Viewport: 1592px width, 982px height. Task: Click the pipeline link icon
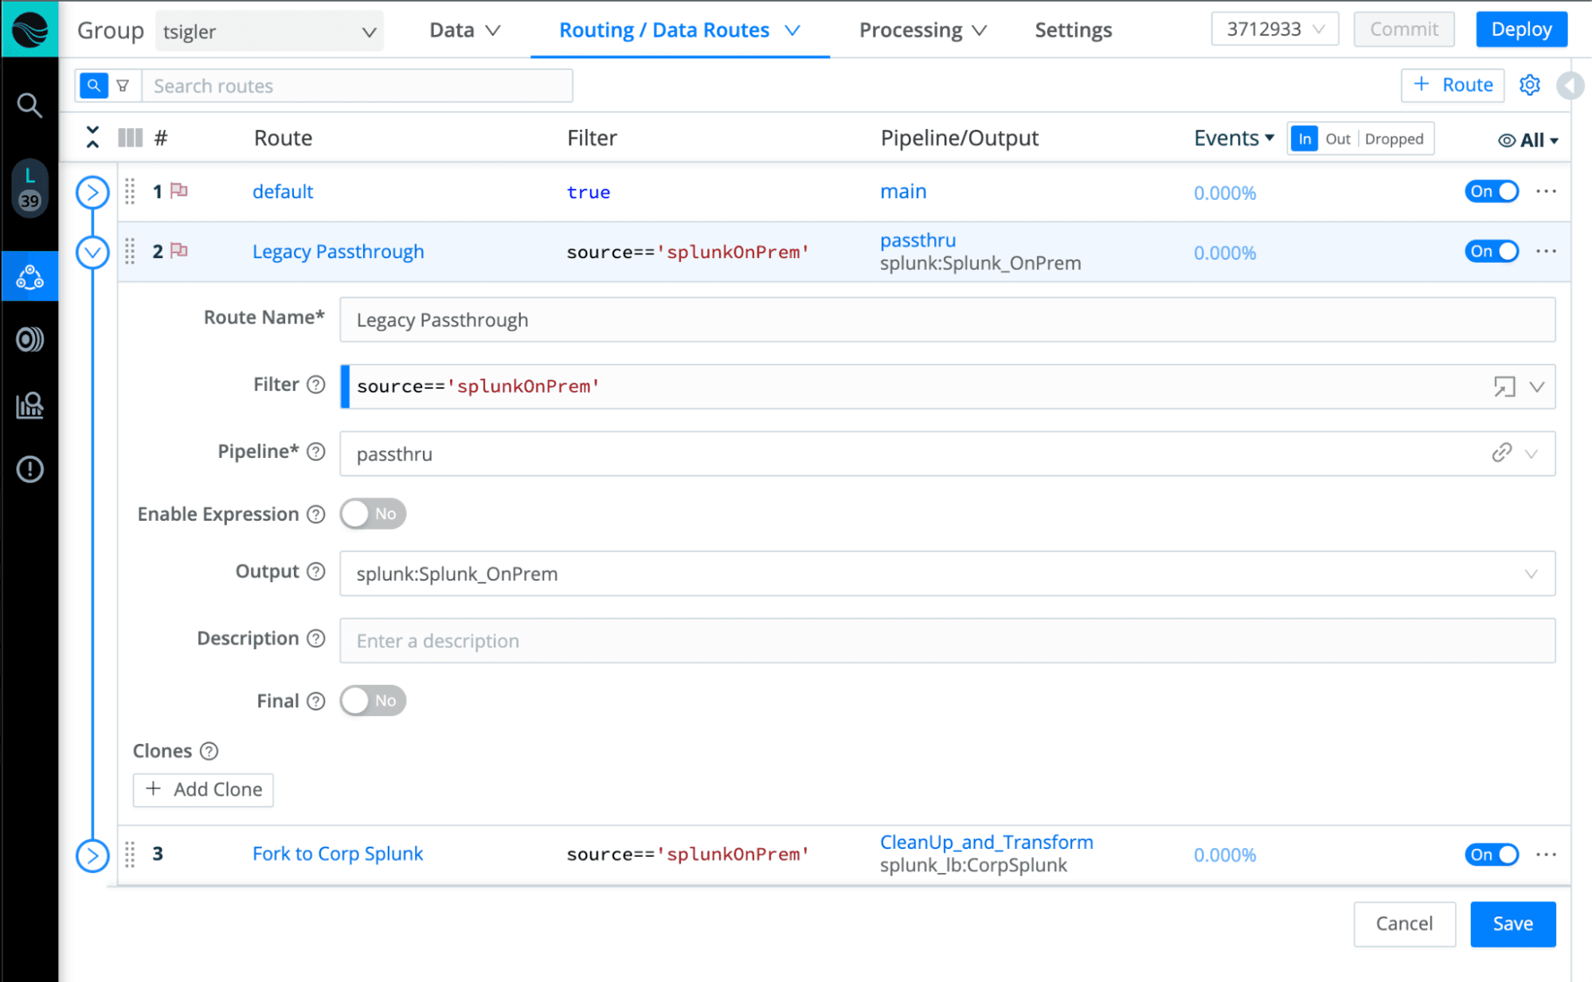coord(1501,453)
